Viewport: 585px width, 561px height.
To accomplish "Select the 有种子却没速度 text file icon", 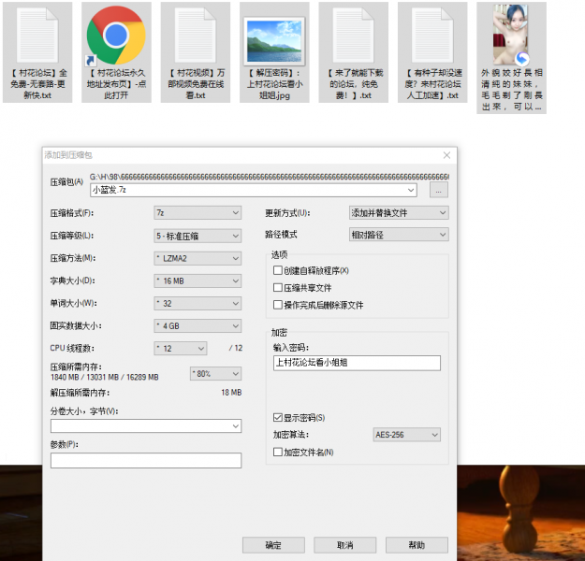I will tap(431, 37).
